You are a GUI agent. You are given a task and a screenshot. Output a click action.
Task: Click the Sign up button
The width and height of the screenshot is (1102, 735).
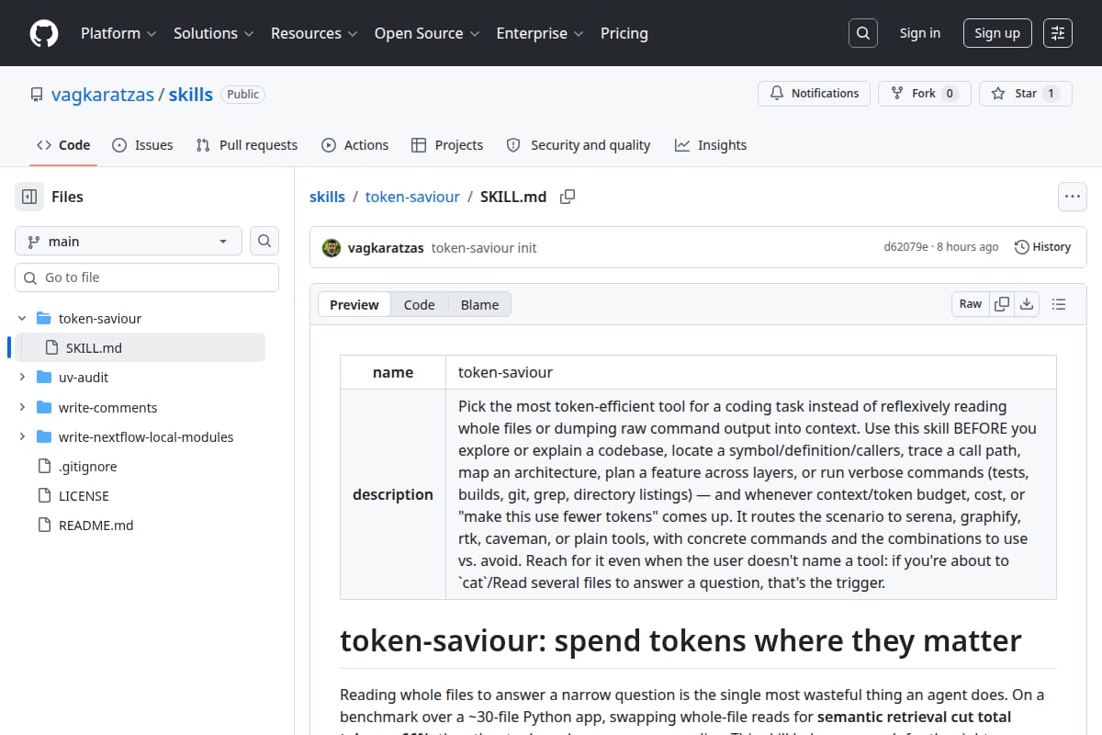click(997, 33)
